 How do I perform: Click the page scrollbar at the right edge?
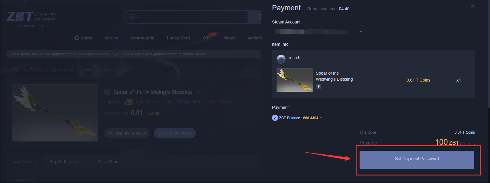(x=489, y=54)
